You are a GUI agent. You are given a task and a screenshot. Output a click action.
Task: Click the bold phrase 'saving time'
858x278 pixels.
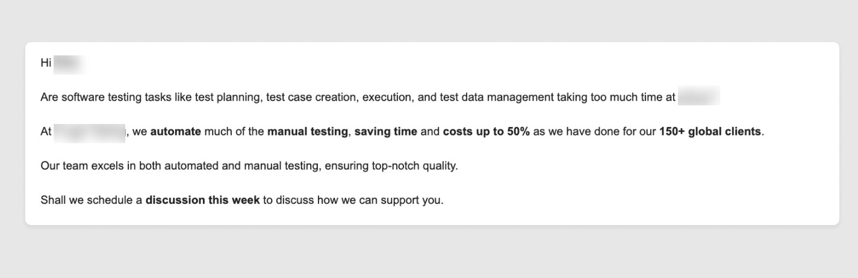385,131
